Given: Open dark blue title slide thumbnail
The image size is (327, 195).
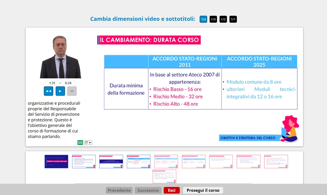Looking at the screenshot, I should pos(56,162).
